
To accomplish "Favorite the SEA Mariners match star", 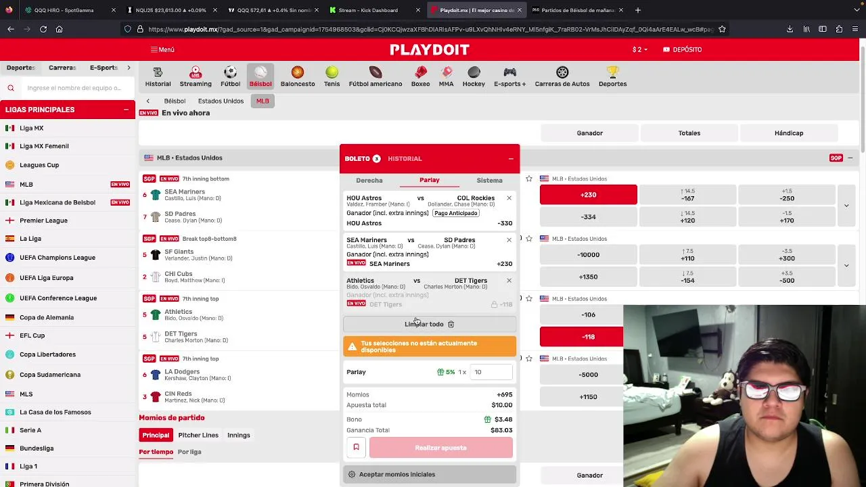I will (529, 179).
